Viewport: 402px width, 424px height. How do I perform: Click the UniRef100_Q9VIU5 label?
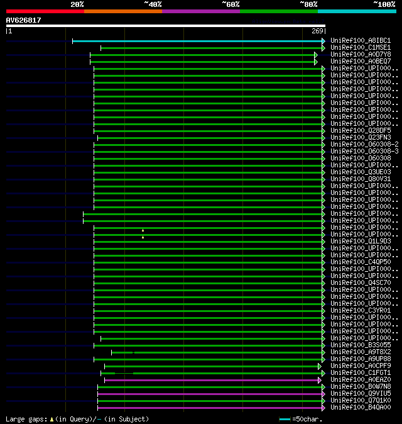[x=361, y=393]
